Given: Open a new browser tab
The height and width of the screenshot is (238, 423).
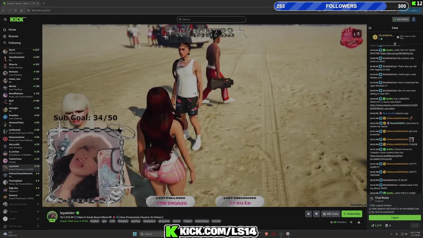Looking at the screenshot, I should [43, 3].
